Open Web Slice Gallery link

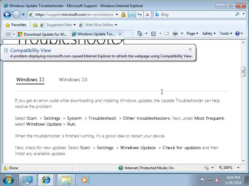tap(97, 25)
